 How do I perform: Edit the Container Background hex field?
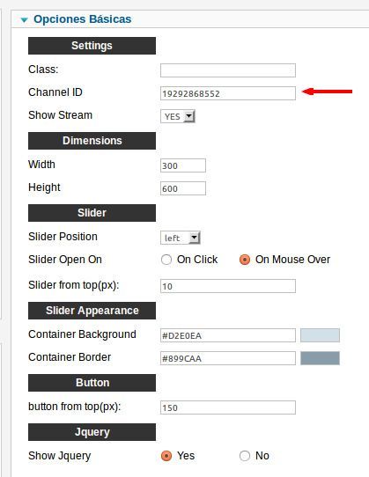(x=228, y=335)
